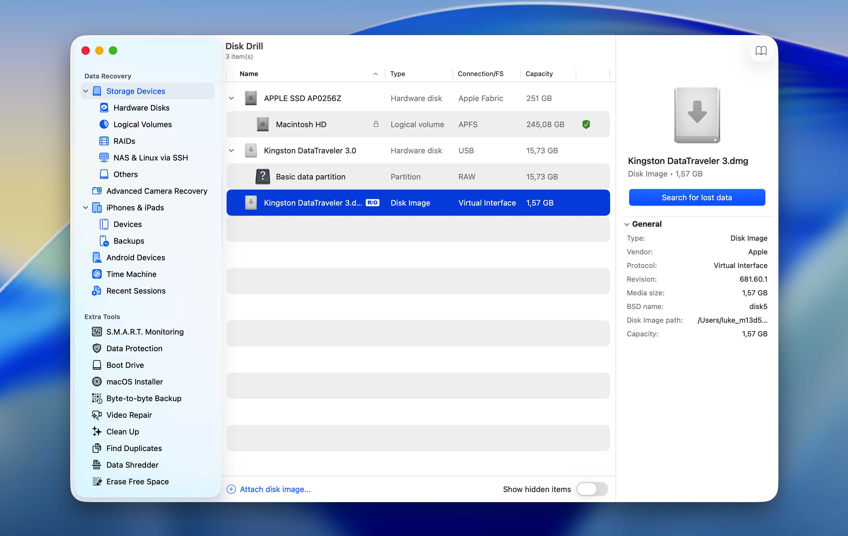Select the Basic data partition row
Screen dimensions: 848x536
(x=418, y=176)
